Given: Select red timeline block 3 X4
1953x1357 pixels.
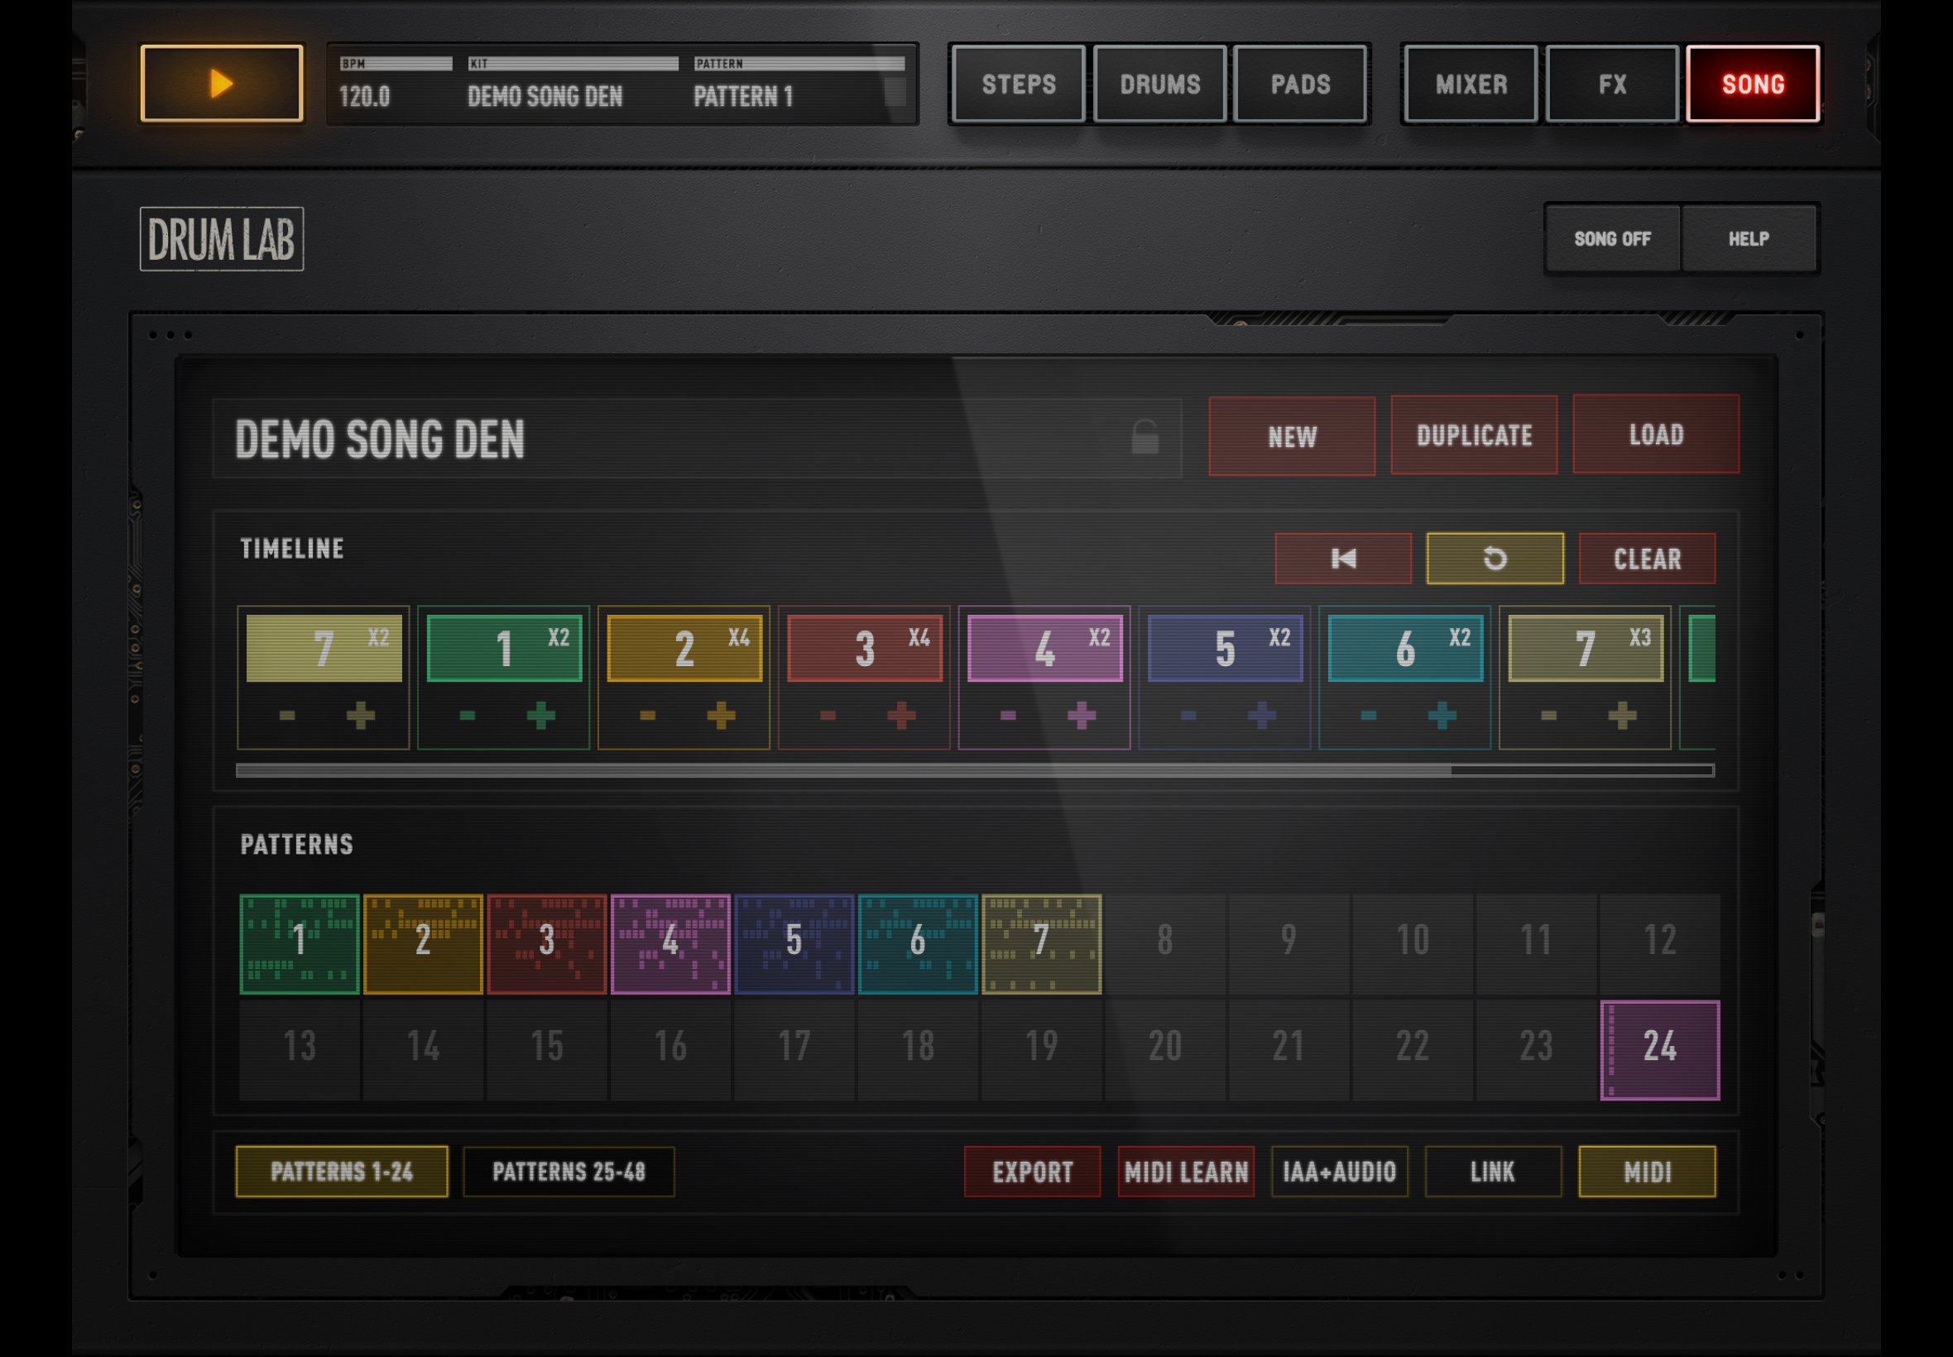Looking at the screenshot, I should point(865,648).
